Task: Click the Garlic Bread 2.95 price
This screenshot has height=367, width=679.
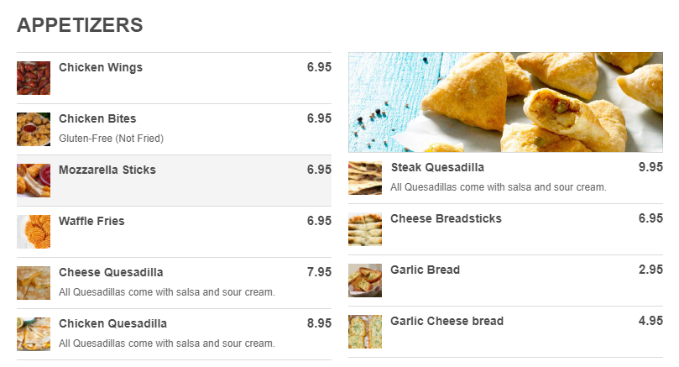Action: click(x=650, y=270)
